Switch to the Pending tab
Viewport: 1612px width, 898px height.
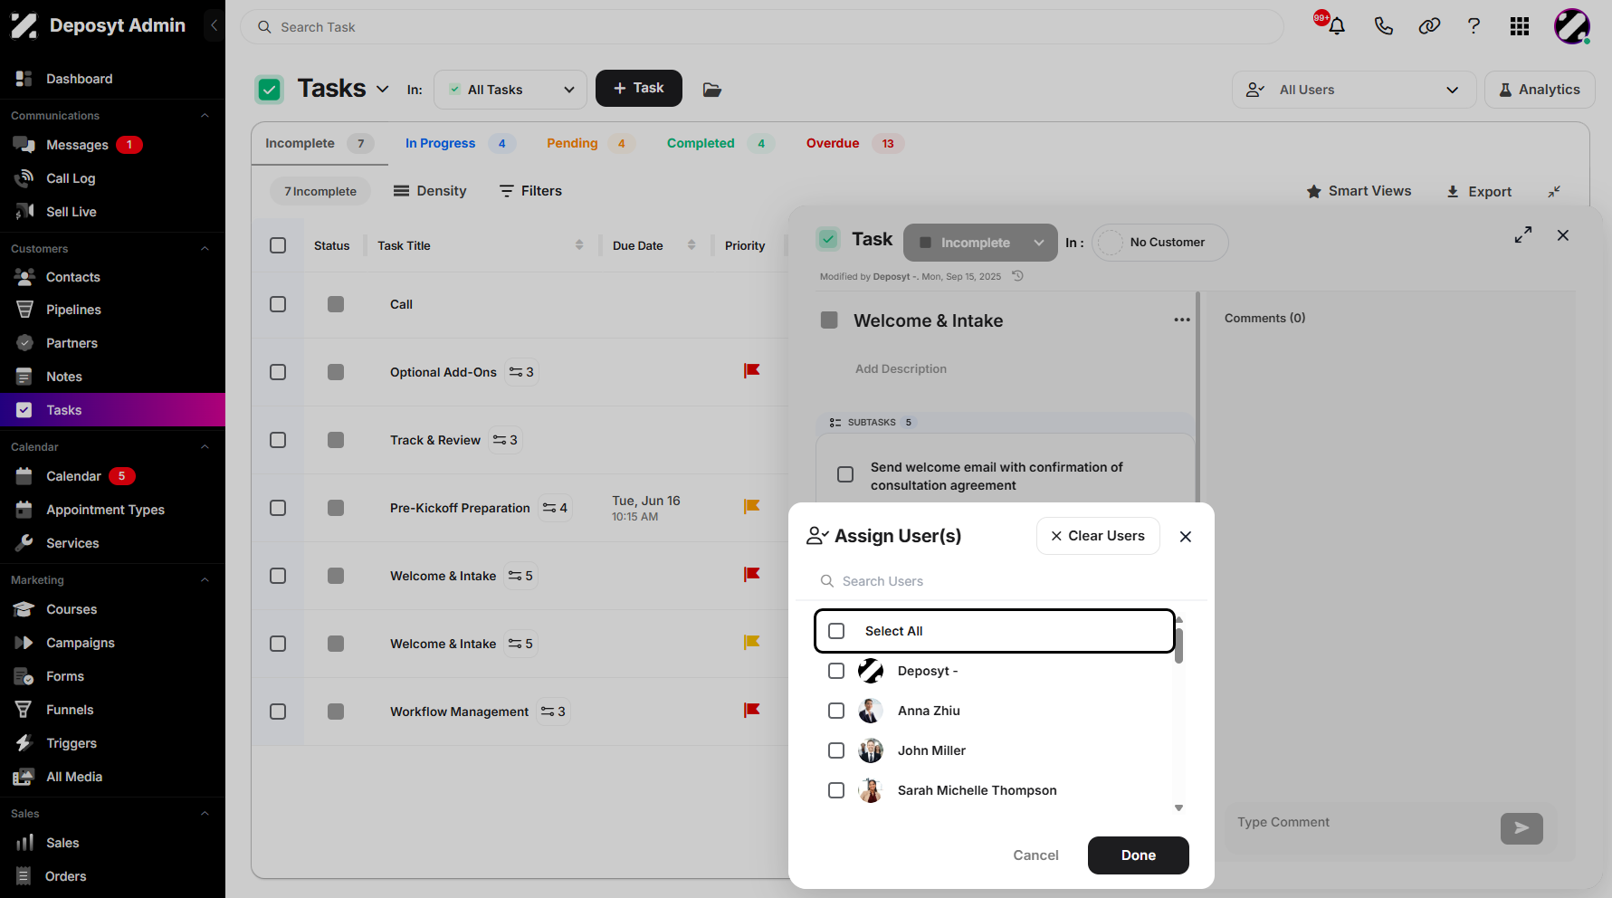point(590,143)
